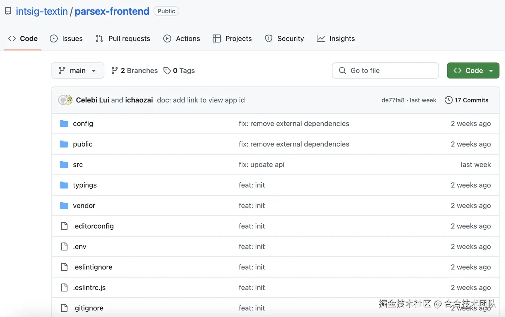505x317 pixels.
Task: Click the branches icon beside 2 Branches
Action: click(x=115, y=71)
